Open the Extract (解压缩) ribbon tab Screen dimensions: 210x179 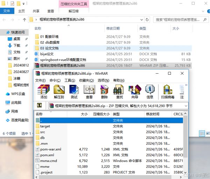tap(73, 11)
